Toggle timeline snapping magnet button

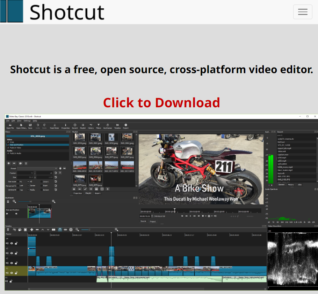point(60,230)
